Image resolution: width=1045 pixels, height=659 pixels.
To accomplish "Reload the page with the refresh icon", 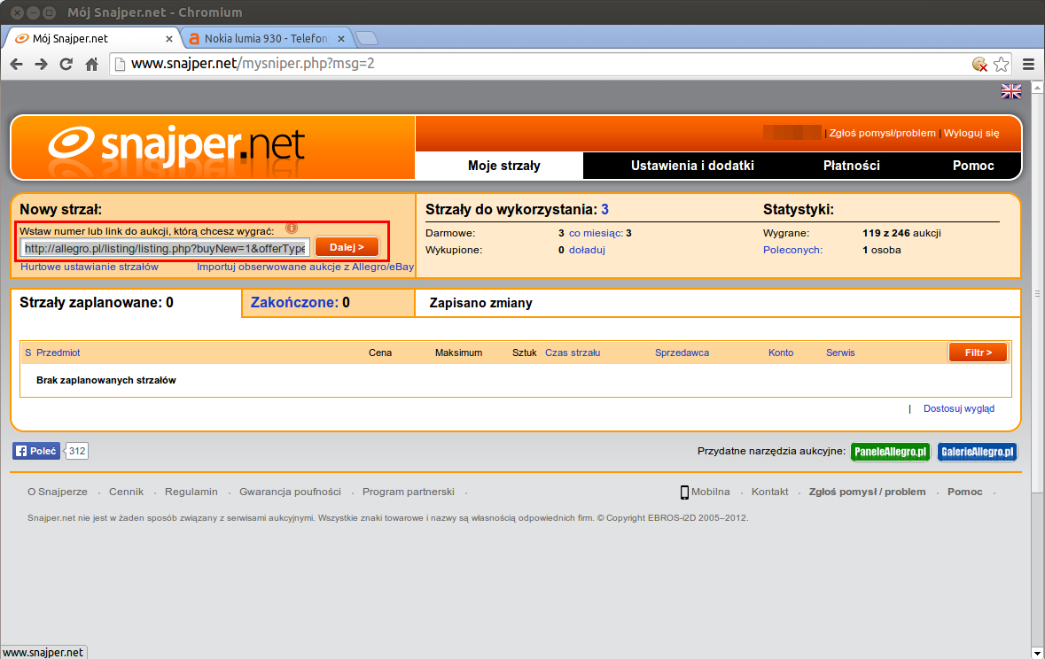I will [66, 64].
